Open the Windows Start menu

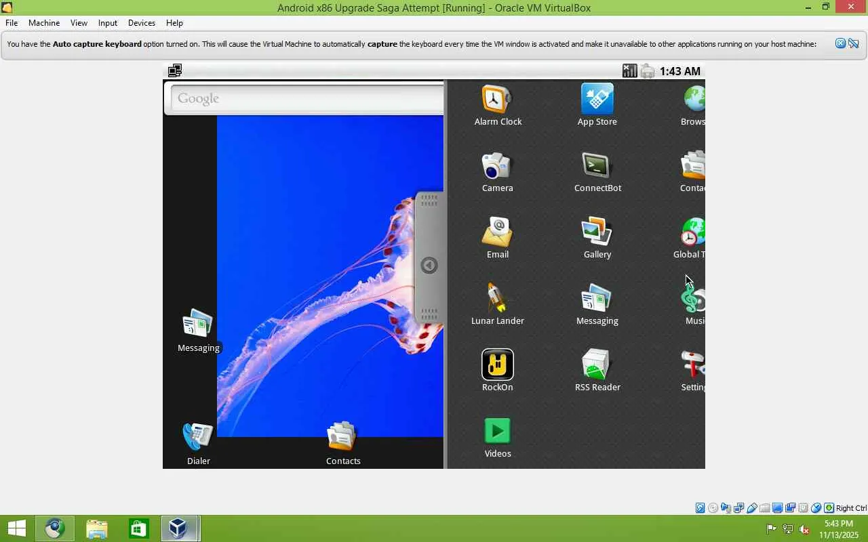[17, 528]
